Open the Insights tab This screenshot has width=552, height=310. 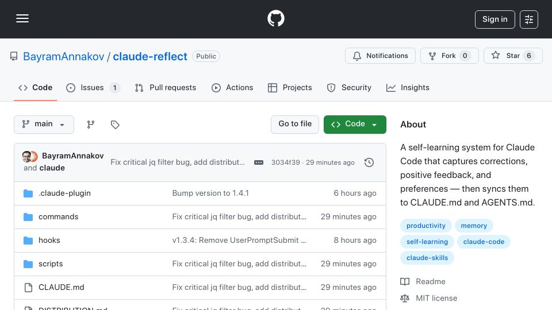(408, 87)
